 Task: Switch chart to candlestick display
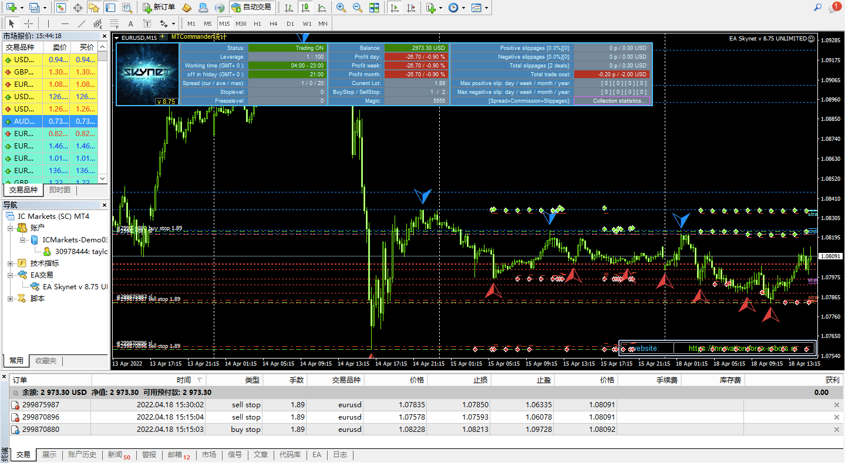pos(305,8)
